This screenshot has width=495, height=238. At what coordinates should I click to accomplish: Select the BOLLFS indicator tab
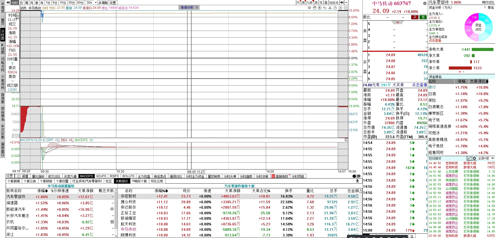(x=128, y=176)
